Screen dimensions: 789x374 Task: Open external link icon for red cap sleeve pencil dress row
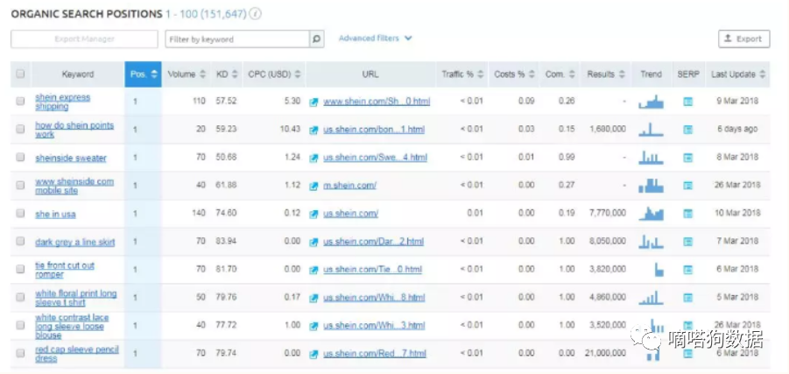pos(314,354)
